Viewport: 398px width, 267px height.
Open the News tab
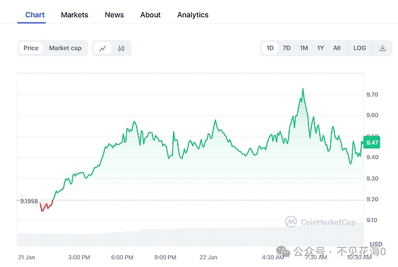coord(114,15)
